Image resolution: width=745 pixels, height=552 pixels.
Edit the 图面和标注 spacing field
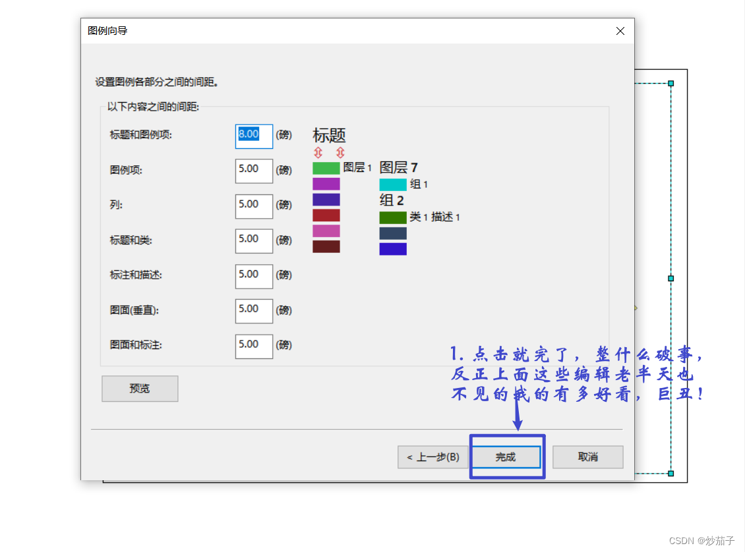coord(254,346)
